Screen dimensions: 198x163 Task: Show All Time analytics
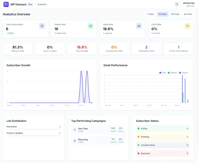(x=188, y=14)
